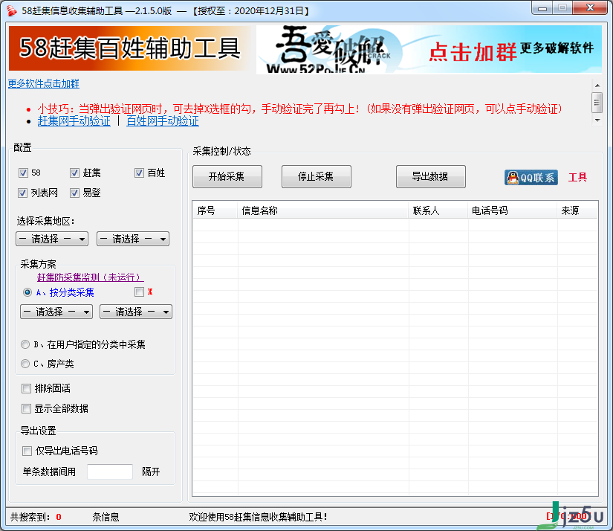Click the 来源 column header
613x531 pixels.
(577, 210)
